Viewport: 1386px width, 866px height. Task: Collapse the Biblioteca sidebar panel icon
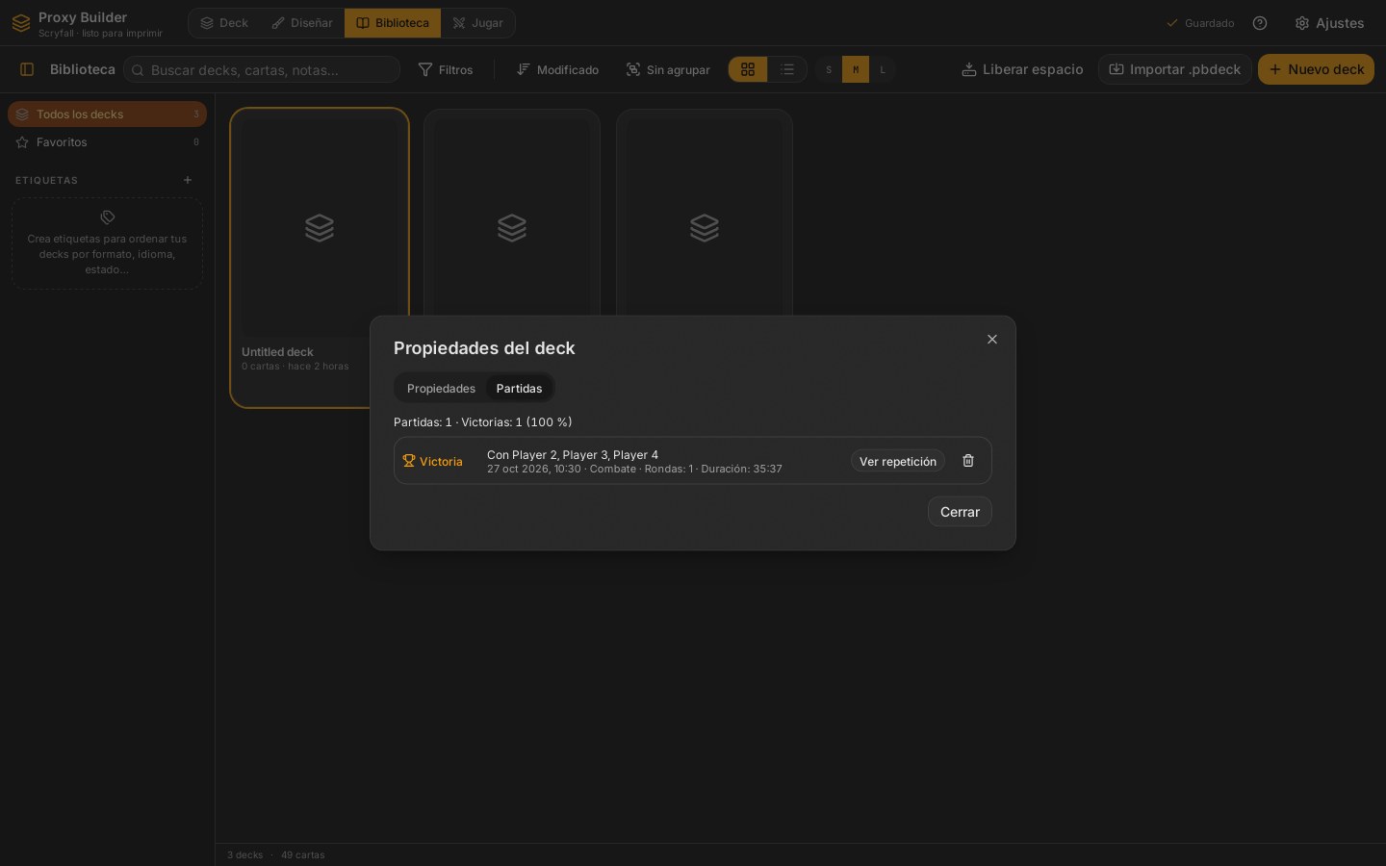[x=27, y=69]
